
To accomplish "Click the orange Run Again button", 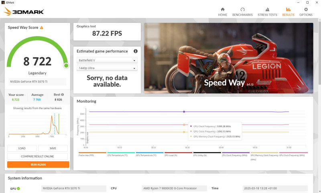I will point(38,165).
